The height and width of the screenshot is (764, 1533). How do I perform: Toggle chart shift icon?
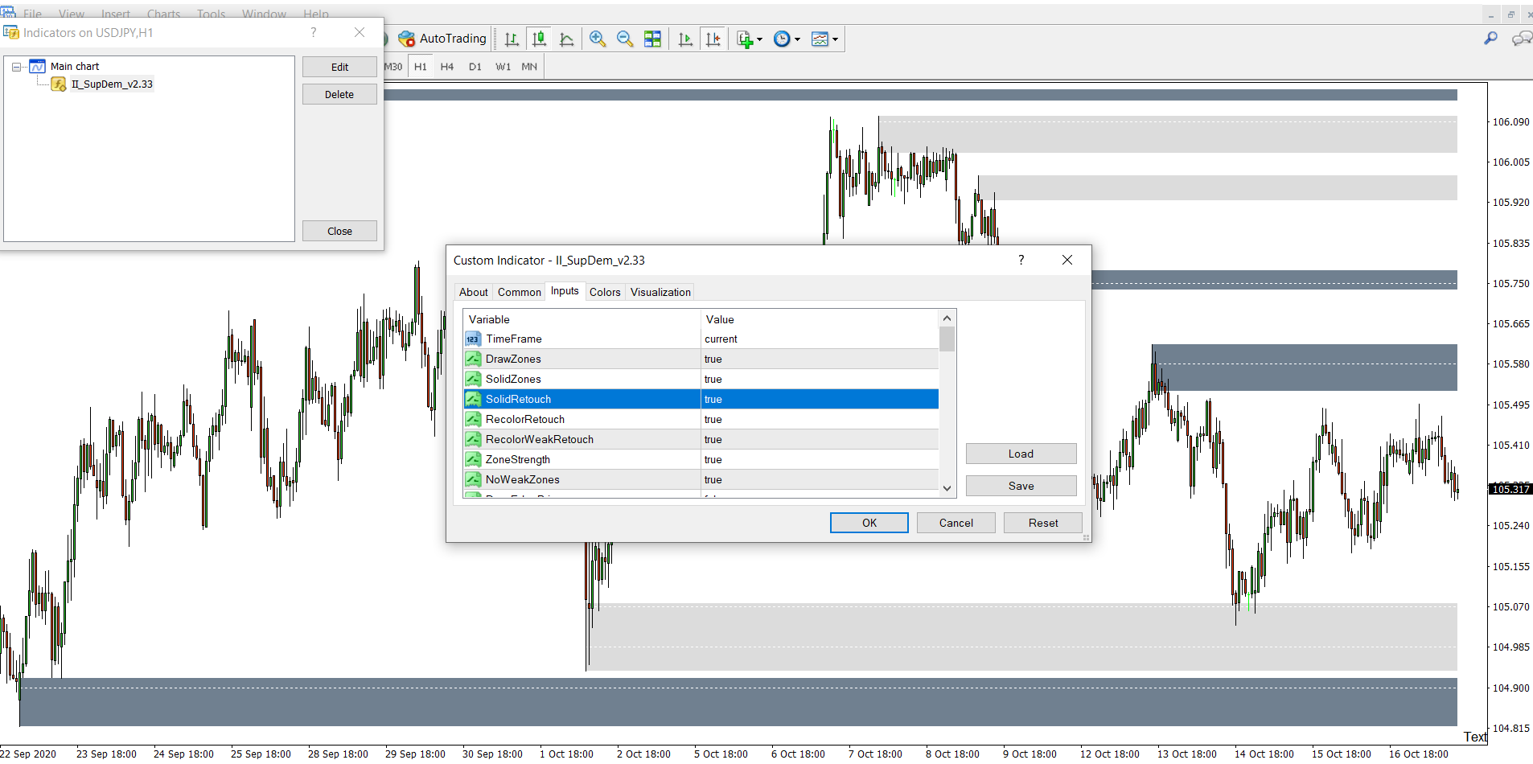[713, 39]
